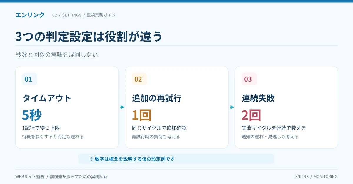Select the 追加の再試行 card title

(x=156, y=98)
